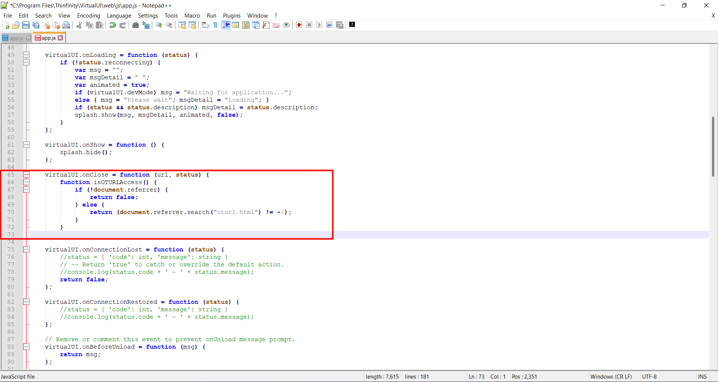This screenshot has height=382, width=718.
Task: Click Run Macro Multiple Times icon
Action: (329, 25)
